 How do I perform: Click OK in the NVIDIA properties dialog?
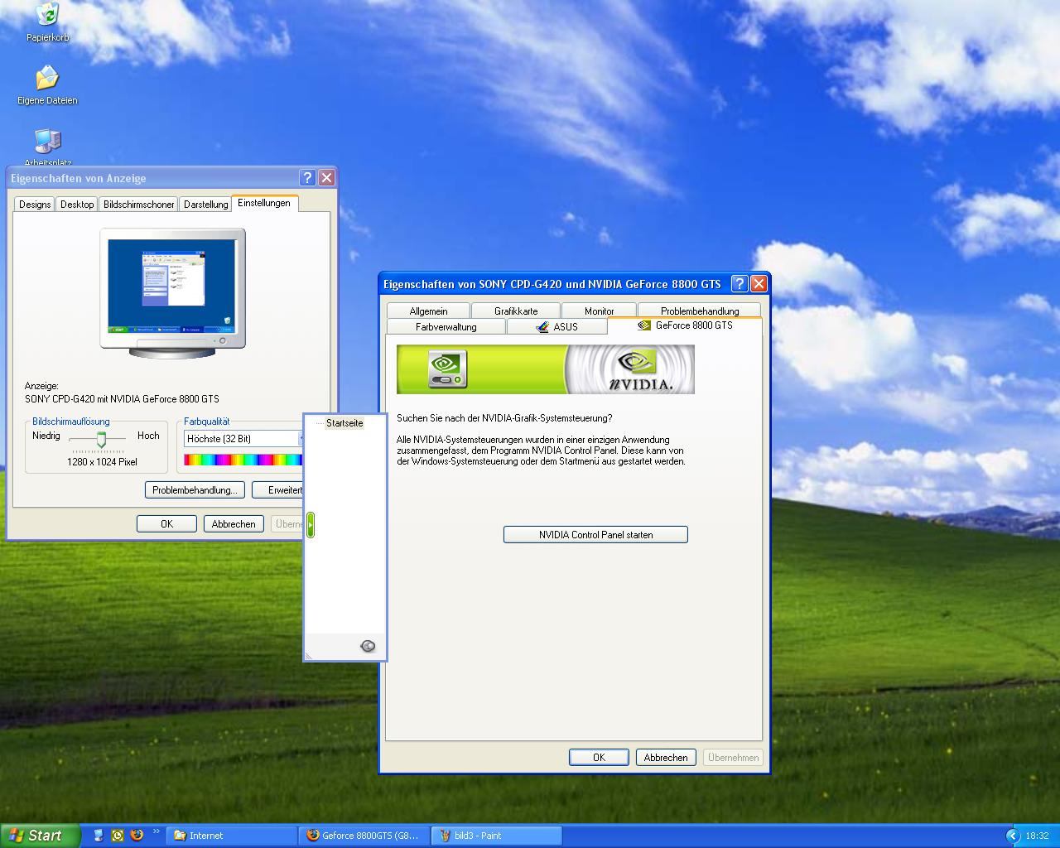click(599, 758)
